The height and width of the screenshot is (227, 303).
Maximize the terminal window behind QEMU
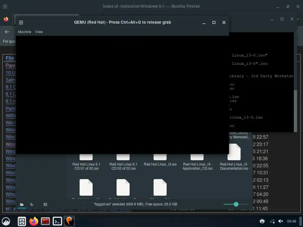282,19
